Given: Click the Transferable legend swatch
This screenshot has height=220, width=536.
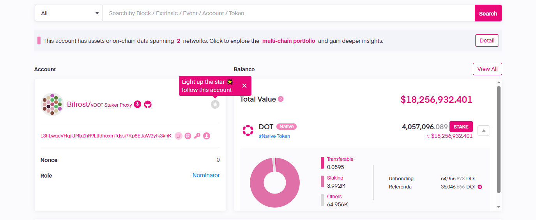Looking at the screenshot, I should 322,163.
